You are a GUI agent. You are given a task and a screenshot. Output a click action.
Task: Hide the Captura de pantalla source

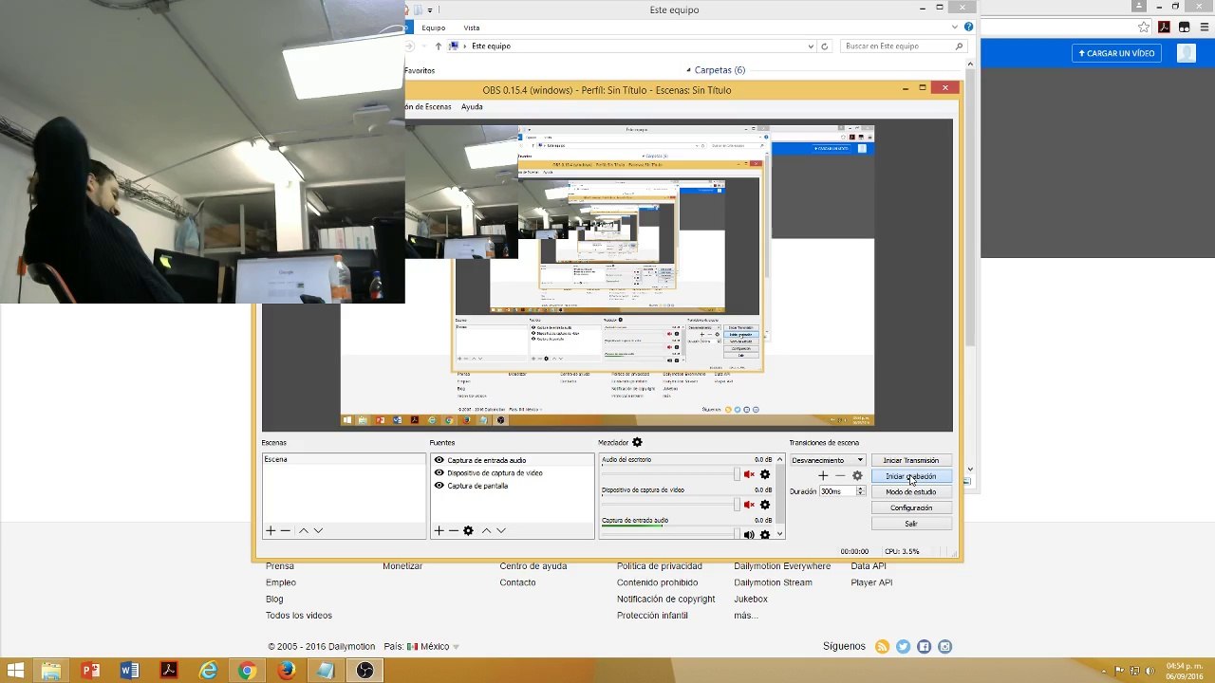point(439,486)
